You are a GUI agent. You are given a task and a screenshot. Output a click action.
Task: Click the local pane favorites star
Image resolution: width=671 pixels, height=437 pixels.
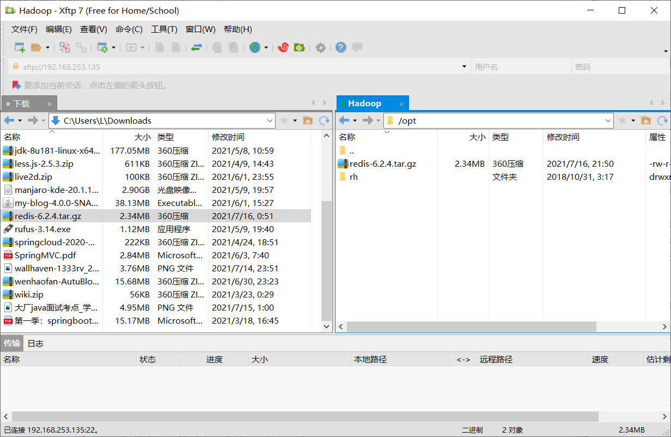[284, 120]
